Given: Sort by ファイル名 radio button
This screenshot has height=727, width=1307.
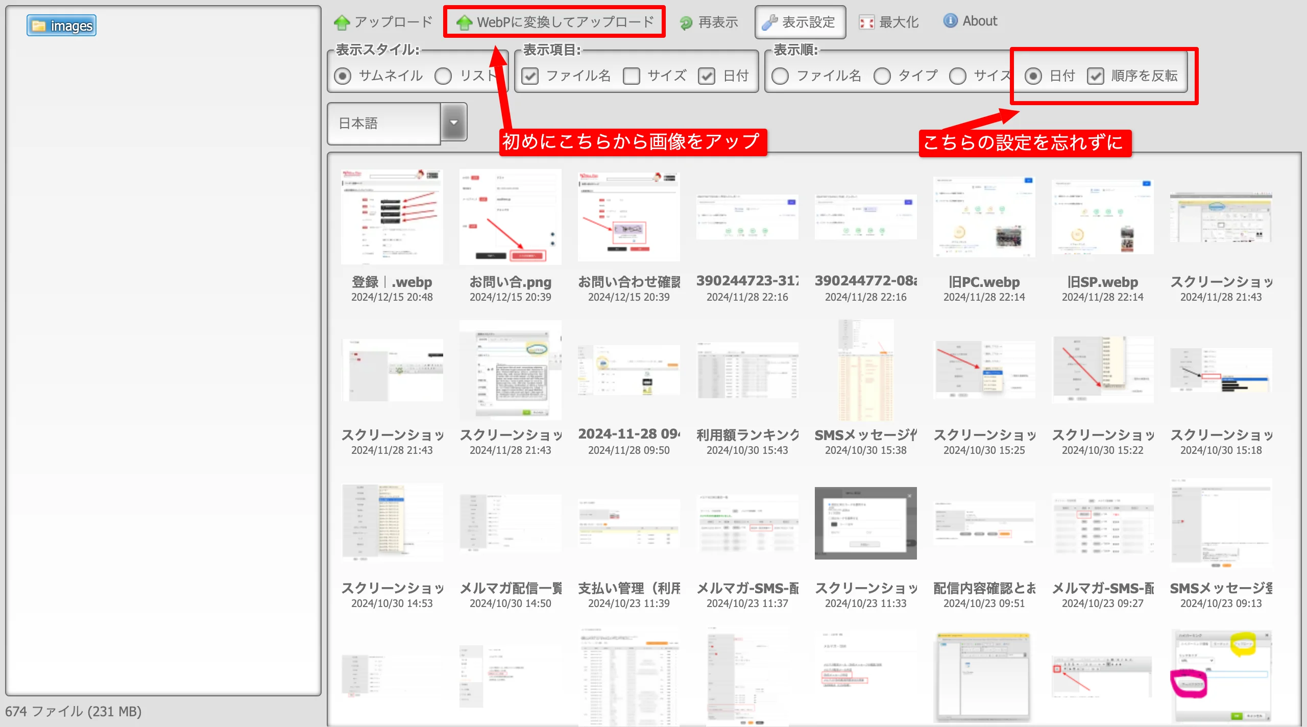Looking at the screenshot, I should [x=780, y=76].
